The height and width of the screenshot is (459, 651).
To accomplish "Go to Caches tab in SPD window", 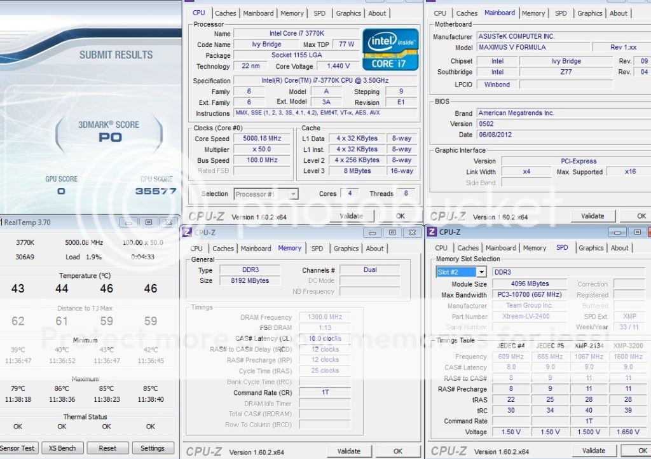I will click(x=468, y=248).
